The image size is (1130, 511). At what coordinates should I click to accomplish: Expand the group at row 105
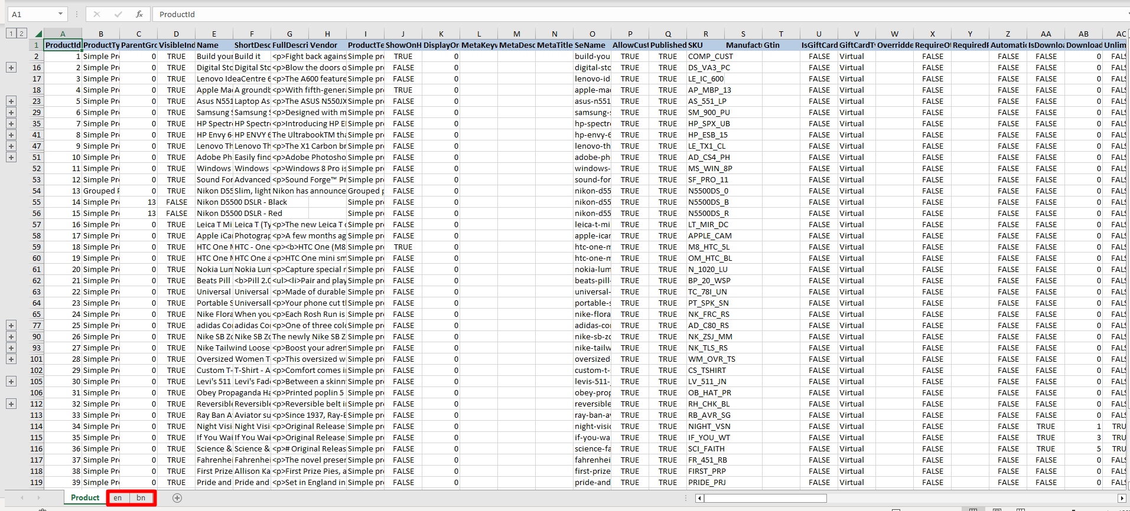(11, 382)
